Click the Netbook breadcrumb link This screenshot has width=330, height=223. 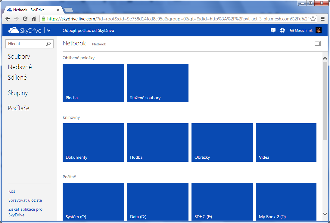99,44
